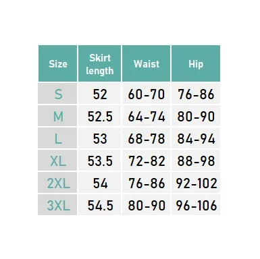The image size is (260, 259).
Task: Select the Waist column header
Action: (146, 63)
